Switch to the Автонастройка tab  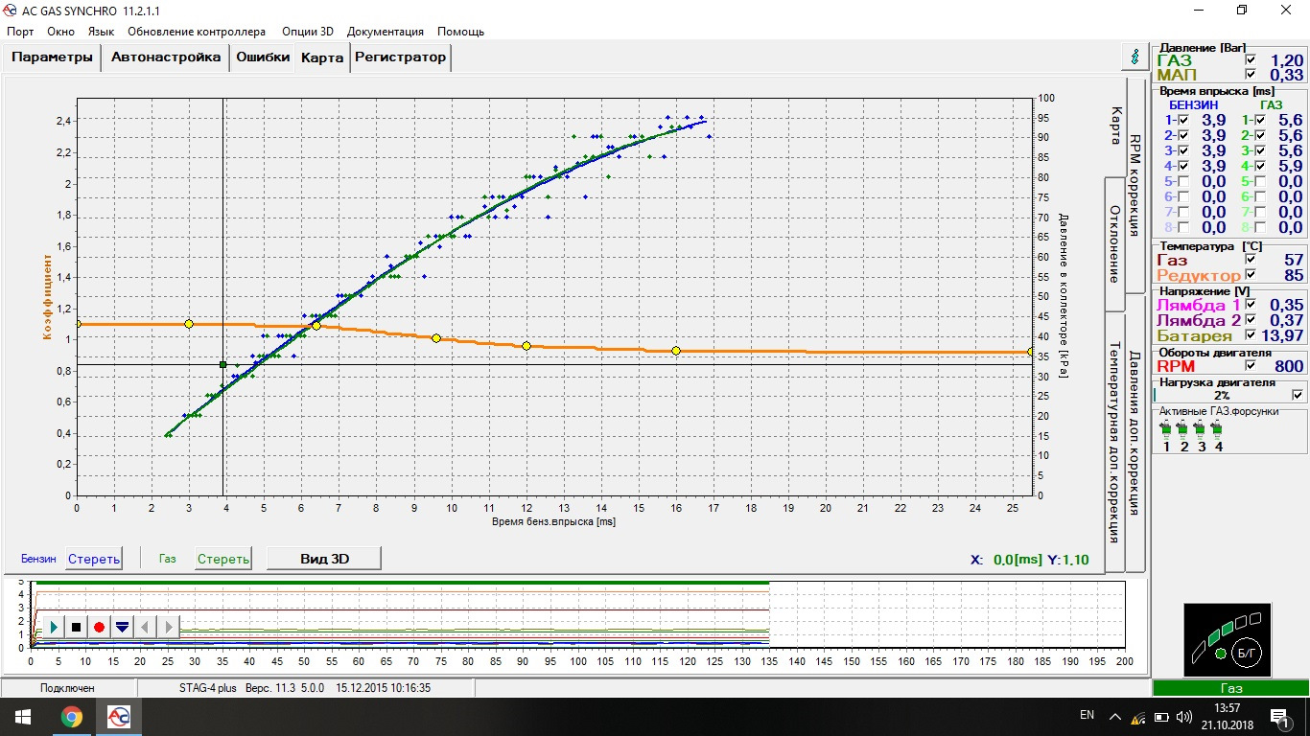166,57
